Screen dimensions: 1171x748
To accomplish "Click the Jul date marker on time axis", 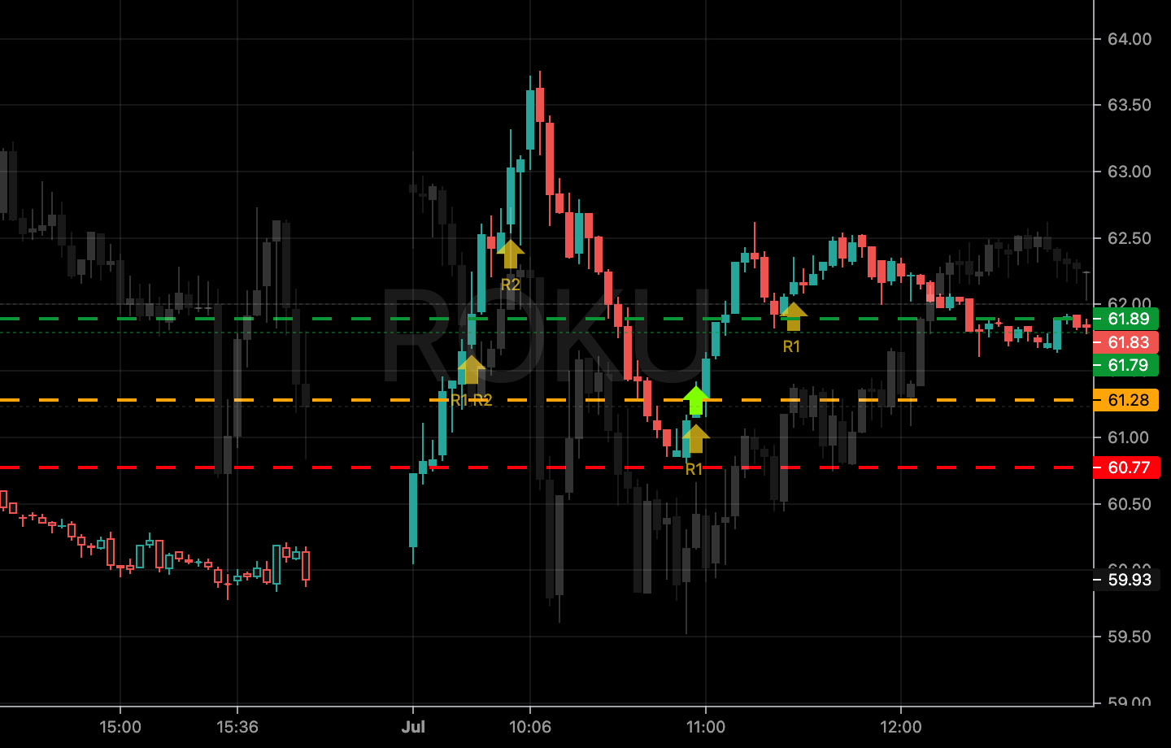I will click(413, 727).
